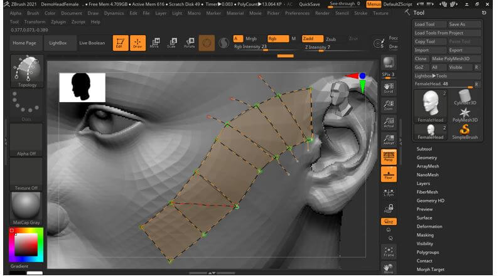Select the SimpleBrush tool
The image size is (501, 279).
coord(465,132)
